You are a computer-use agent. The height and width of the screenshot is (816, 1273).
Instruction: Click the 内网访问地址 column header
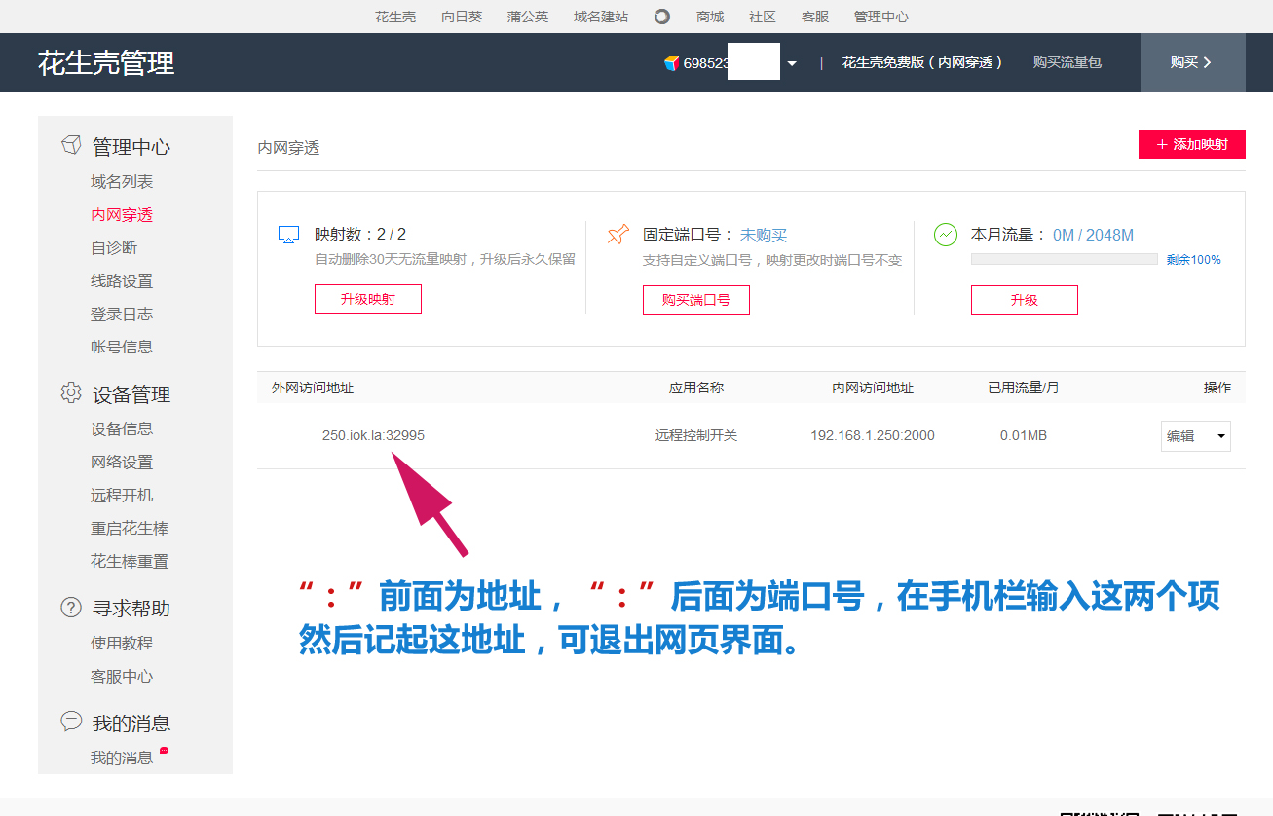[873, 388]
